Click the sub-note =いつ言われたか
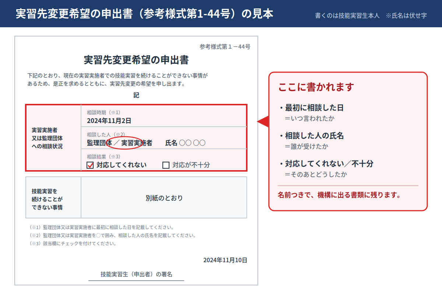This screenshot has width=442, height=302. point(310,119)
